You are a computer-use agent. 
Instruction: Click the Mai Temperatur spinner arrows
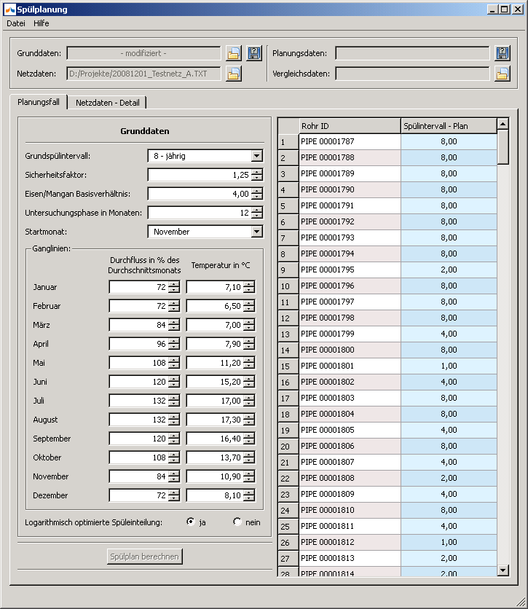(x=249, y=363)
